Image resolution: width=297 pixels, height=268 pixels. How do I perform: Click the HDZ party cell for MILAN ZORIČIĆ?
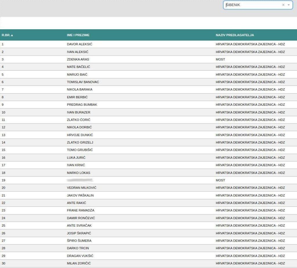point(250,263)
